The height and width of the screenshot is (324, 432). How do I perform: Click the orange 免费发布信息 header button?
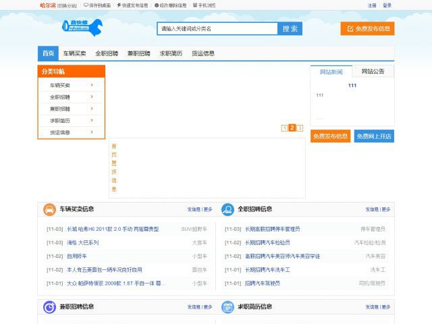click(367, 29)
